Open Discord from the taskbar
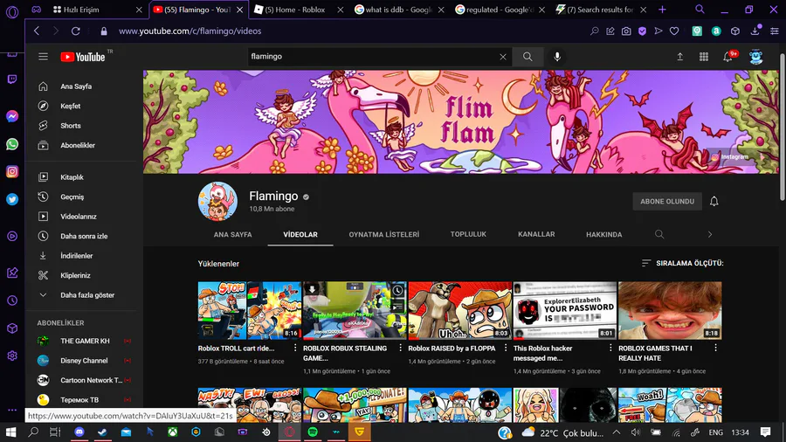The width and height of the screenshot is (786, 442). 79,432
